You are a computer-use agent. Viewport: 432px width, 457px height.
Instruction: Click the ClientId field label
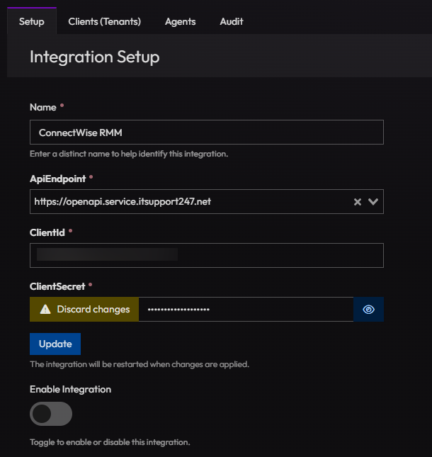[47, 232]
